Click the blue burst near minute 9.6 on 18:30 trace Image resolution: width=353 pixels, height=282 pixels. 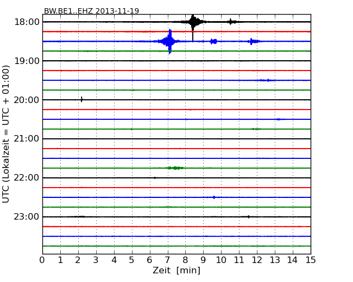click(213, 41)
